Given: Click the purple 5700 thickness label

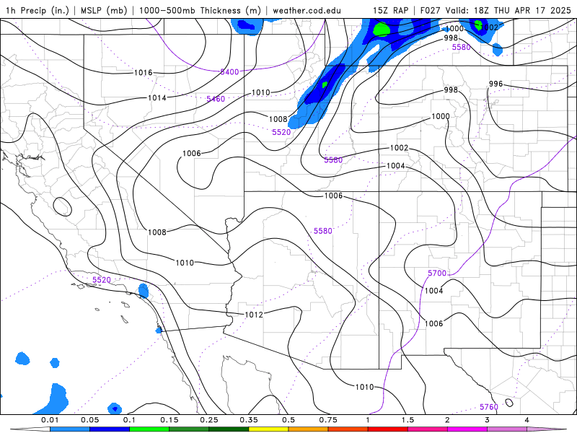Looking at the screenshot, I should click(437, 273).
